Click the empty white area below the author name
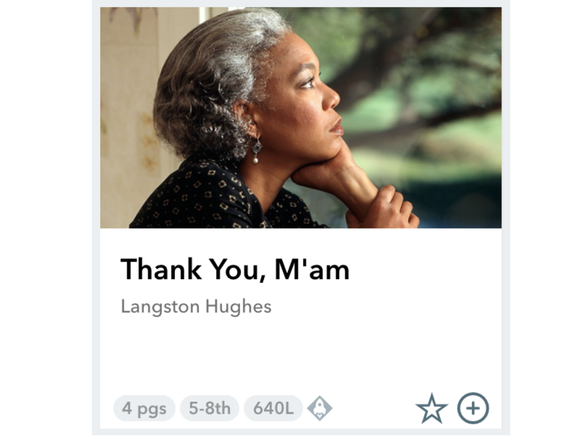This screenshot has height=436, width=581. click(301, 354)
